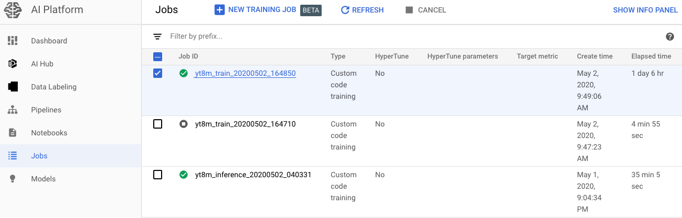
Task: Click the Filter by prefix input field
Action: coord(413,37)
